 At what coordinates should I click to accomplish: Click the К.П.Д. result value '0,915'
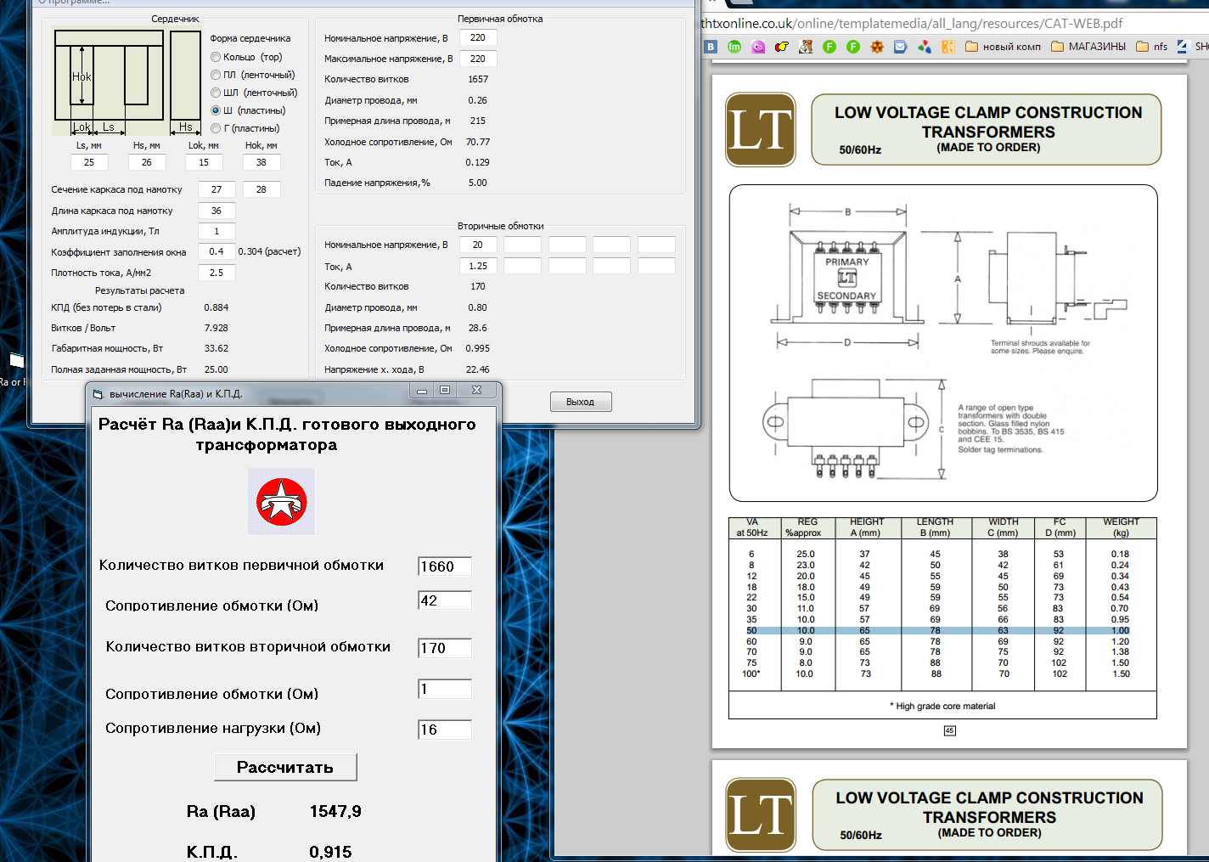(330, 852)
